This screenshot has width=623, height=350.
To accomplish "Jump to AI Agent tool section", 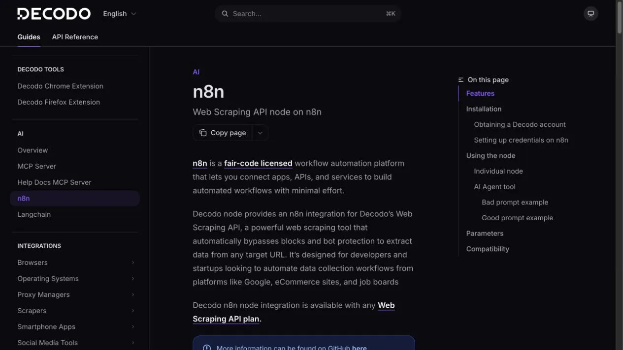I will click(494, 187).
